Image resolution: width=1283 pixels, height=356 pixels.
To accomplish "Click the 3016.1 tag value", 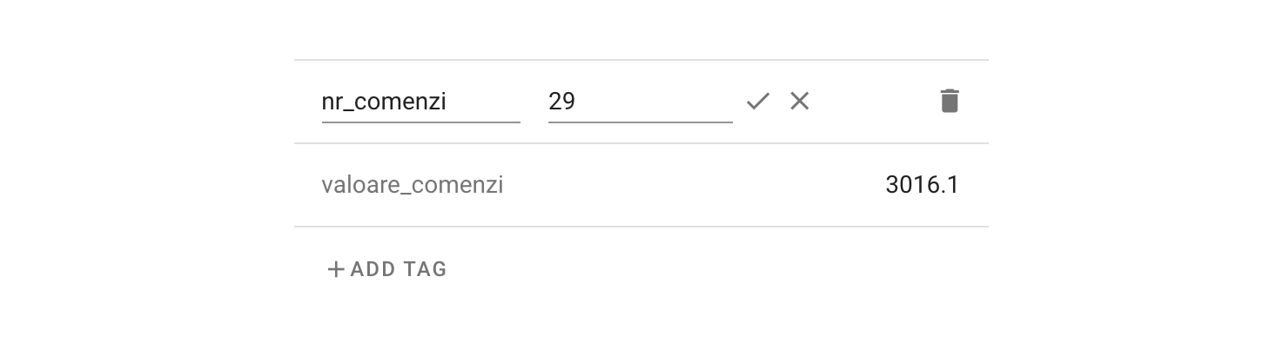I will tap(921, 185).
